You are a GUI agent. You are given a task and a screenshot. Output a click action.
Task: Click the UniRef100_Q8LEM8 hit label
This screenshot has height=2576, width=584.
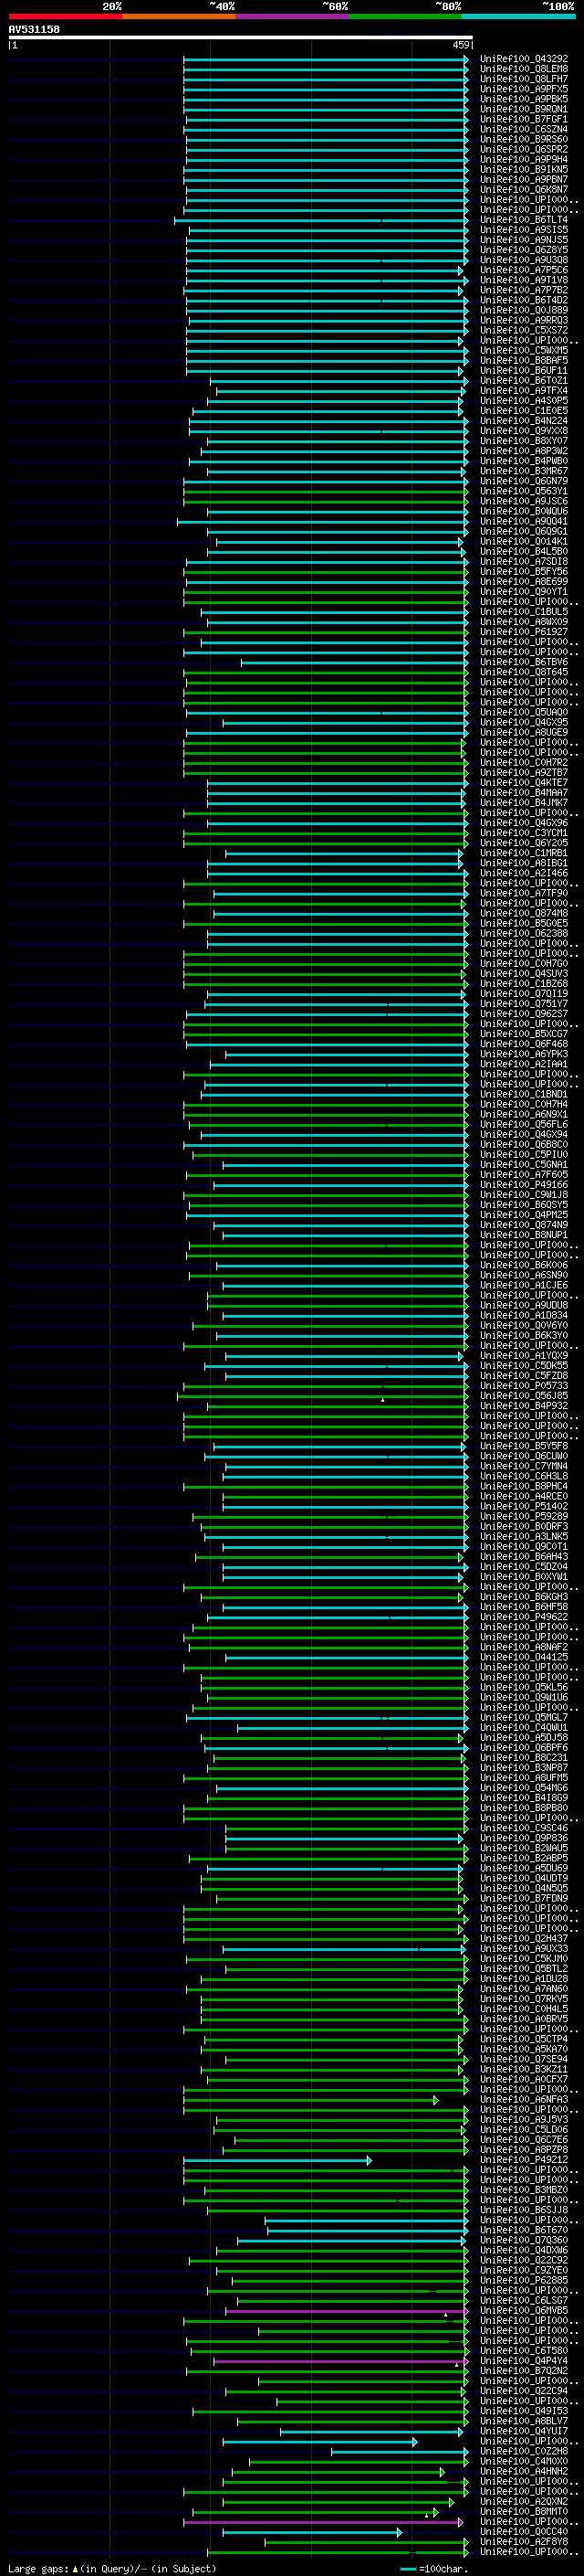tap(524, 69)
